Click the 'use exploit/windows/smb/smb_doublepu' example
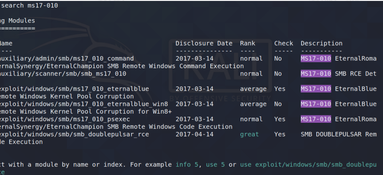The width and height of the screenshot is (383, 175). [308, 165]
